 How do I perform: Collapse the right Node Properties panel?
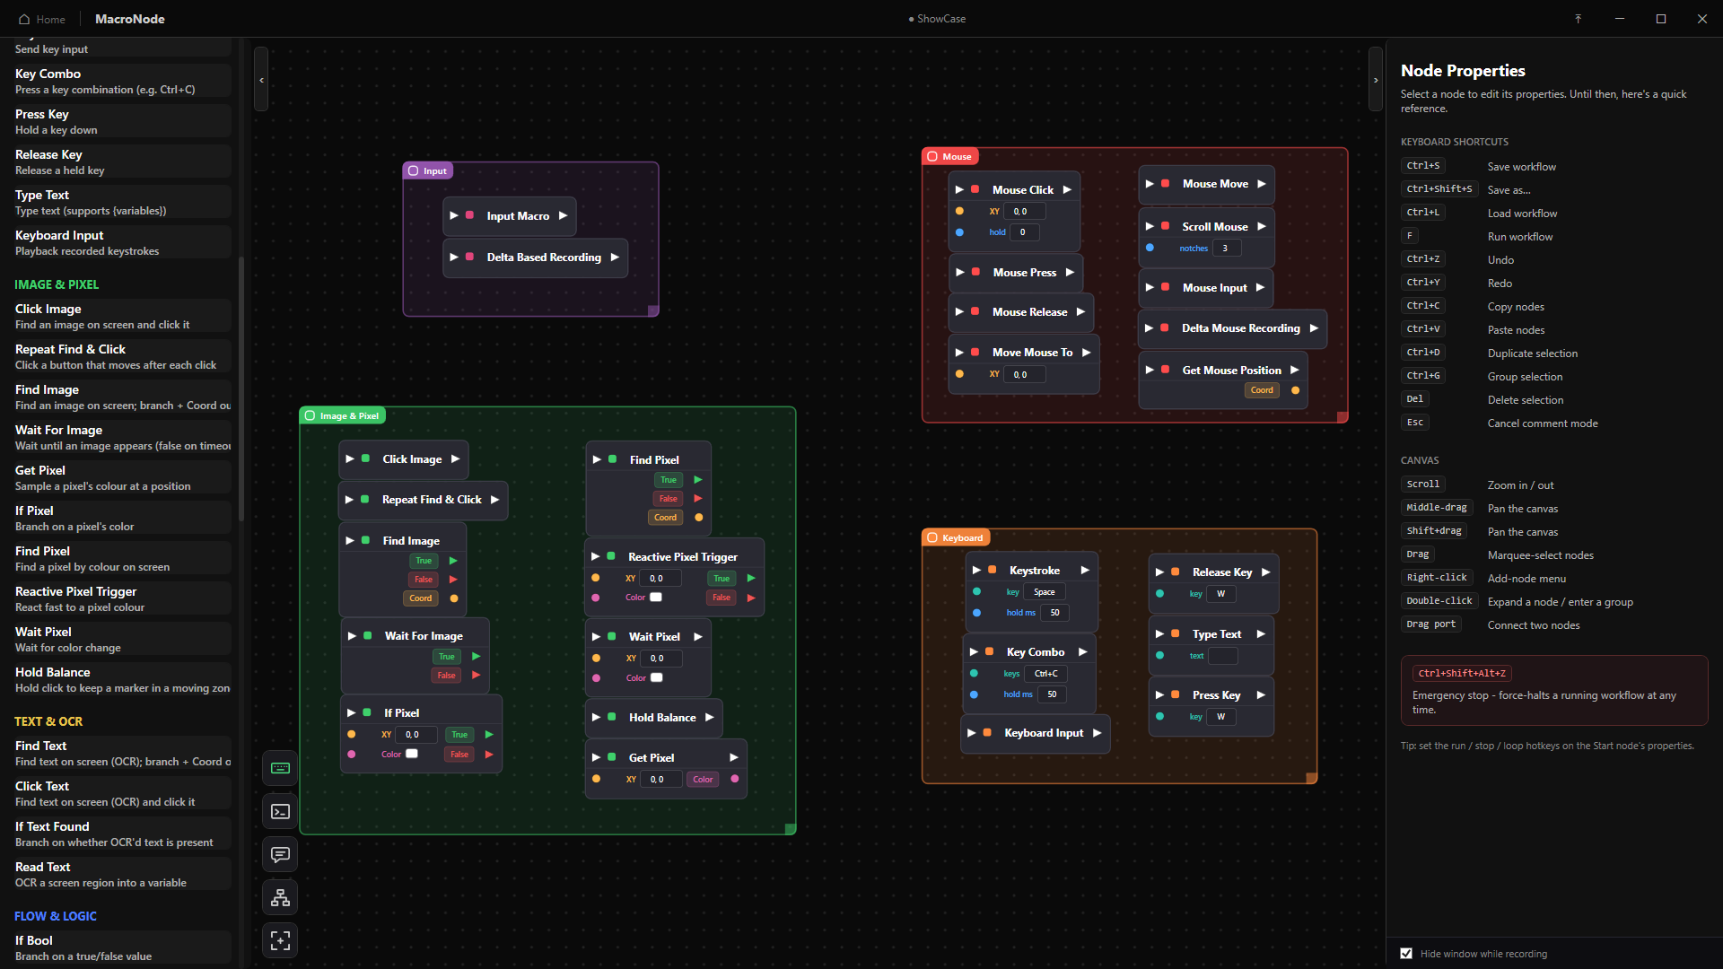tap(1376, 80)
